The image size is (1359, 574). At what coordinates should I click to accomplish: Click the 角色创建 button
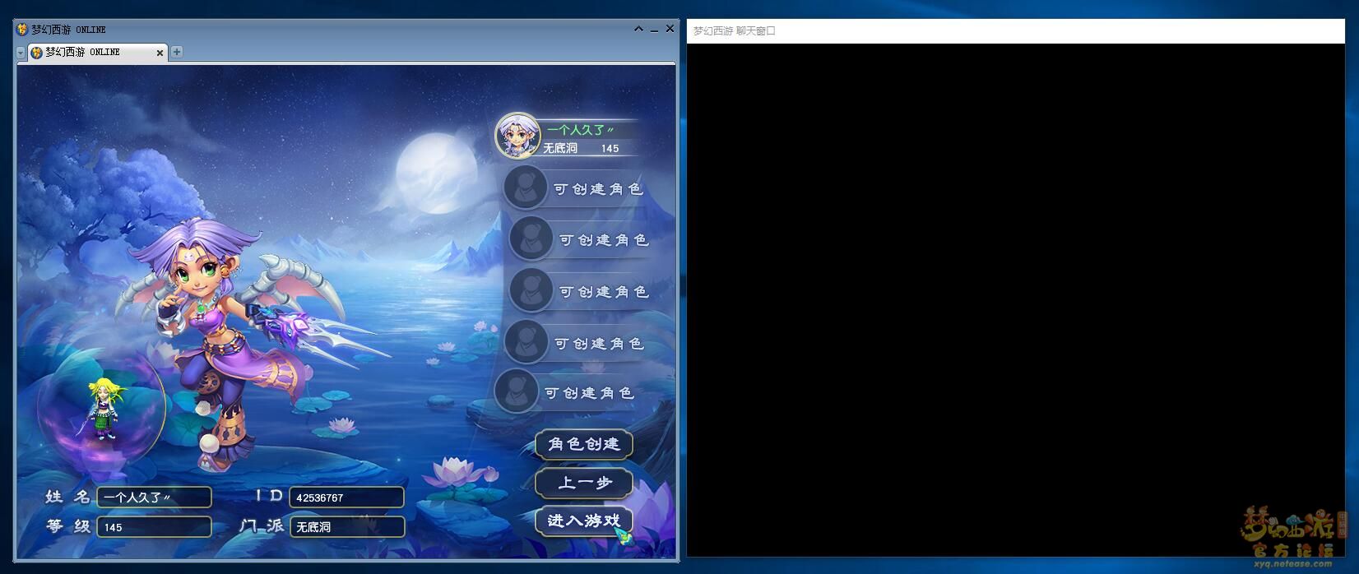(584, 444)
